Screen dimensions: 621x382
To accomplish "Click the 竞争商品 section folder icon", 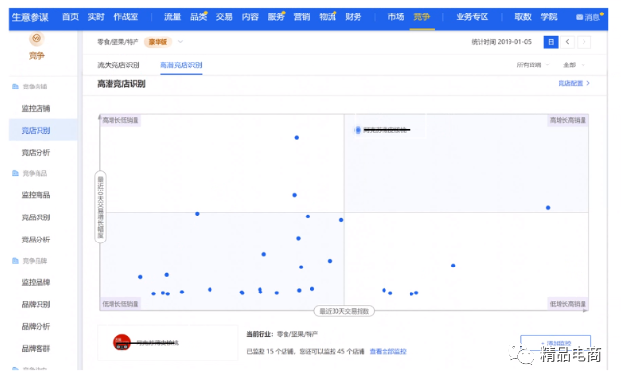I will pos(15,173).
